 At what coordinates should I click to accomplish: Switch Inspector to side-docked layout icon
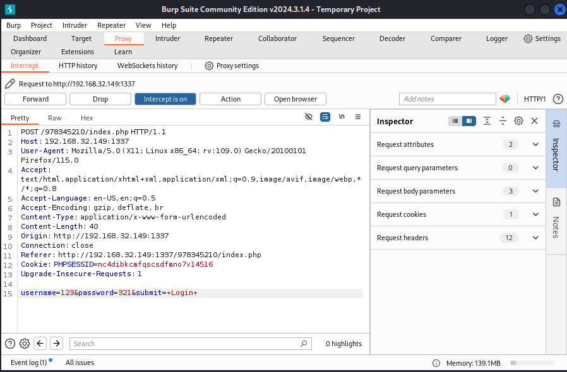tap(469, 121)
